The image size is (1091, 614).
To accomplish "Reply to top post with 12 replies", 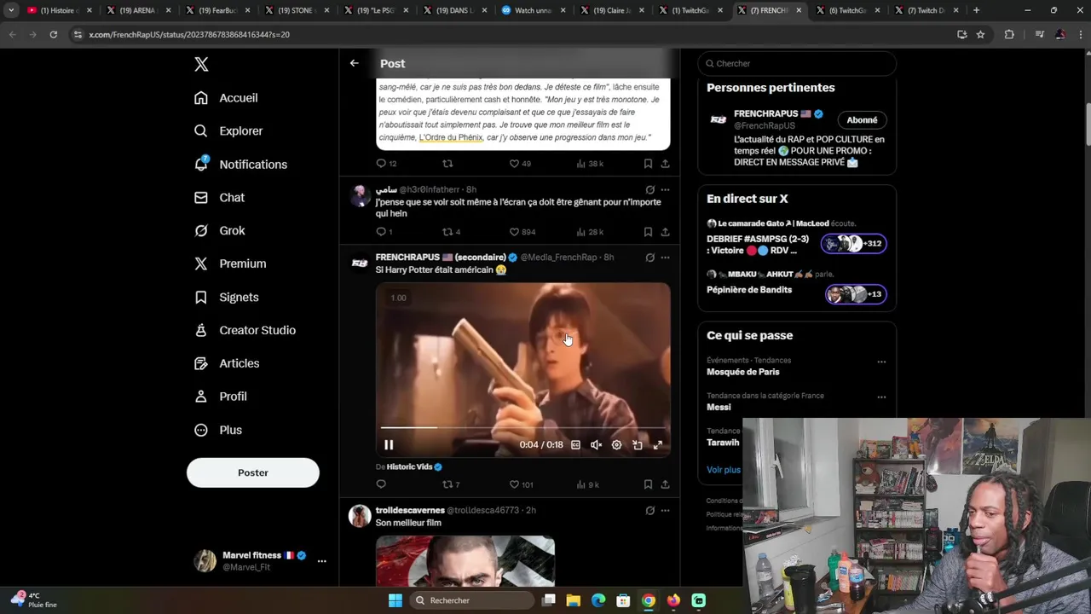I will pyautogui.click(x=386, y=164).
